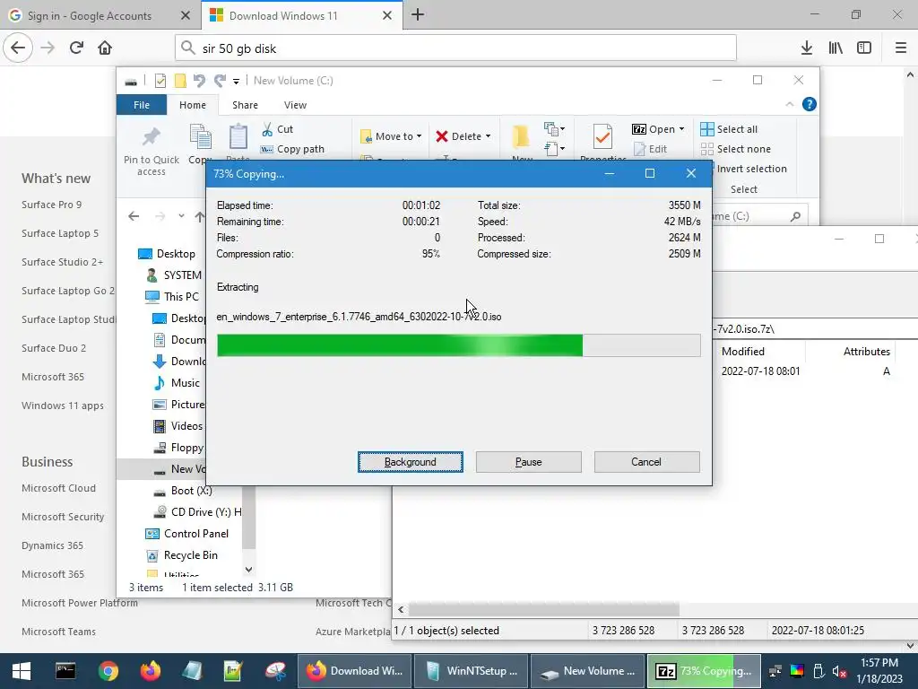Open the browser downloads icon
The height and width of the screenshot is (689, 918).
coord(807,48)
